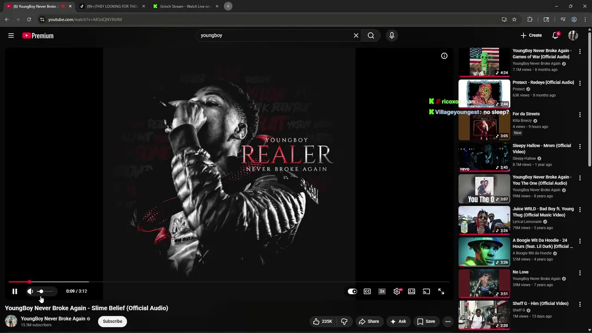Open Sheff G - Him video thumbnail
The image size is (592, 333).
[x=484, y=314]
